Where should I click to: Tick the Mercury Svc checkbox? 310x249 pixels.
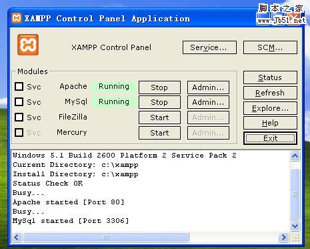tap(19, 132)
